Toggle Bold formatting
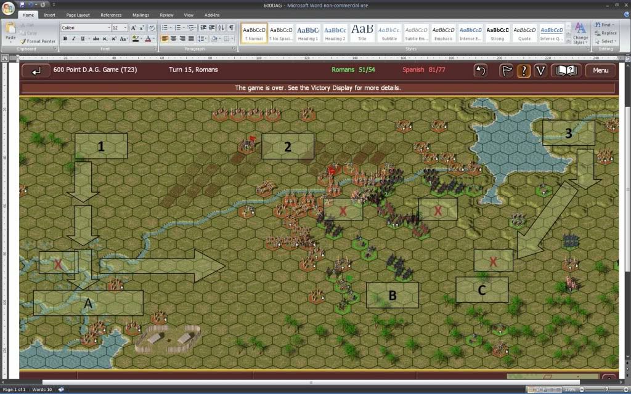The width and height of the screenshot is (631, 394). point(65,39)
